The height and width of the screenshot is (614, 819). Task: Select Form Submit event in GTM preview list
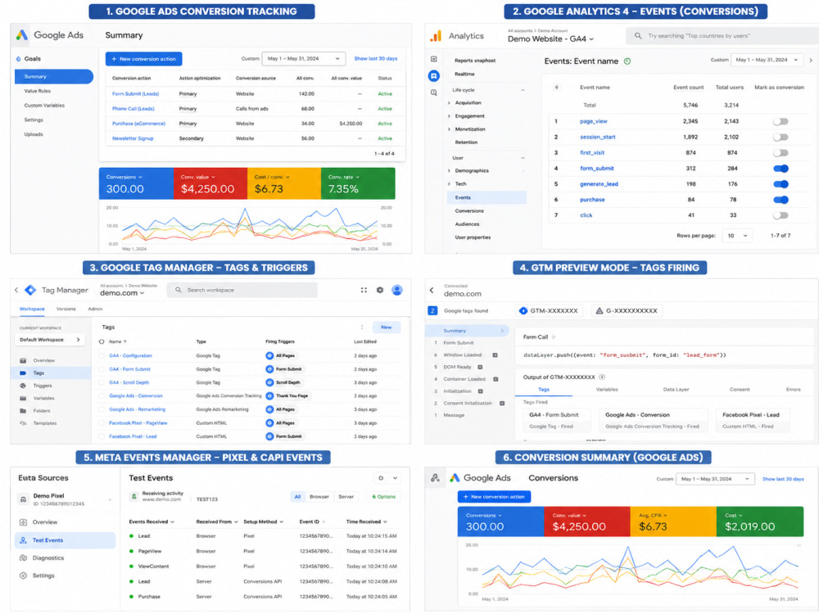[x=458, y=343]
